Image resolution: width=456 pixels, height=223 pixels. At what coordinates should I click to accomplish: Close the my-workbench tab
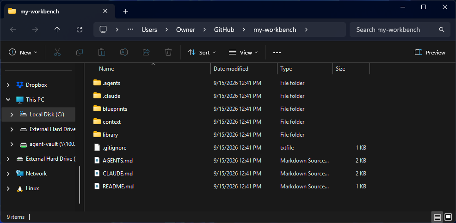[x=105, y=11]
